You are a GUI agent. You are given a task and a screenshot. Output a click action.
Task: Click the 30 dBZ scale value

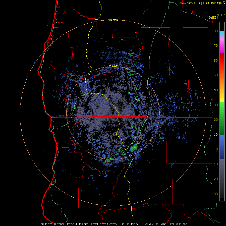tap(216, 105)
